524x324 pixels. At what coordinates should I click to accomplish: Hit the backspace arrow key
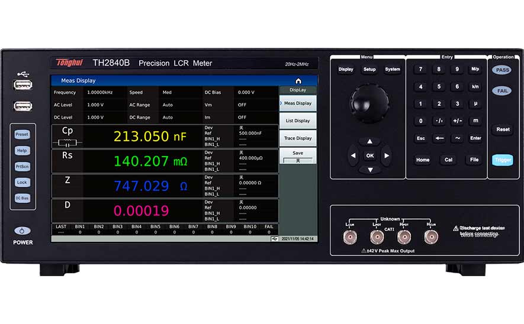coord(439,138)
